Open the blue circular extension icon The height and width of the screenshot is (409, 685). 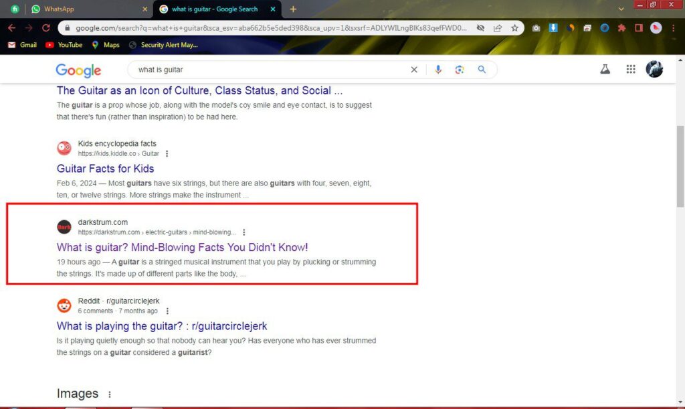[x=605, y=28]
